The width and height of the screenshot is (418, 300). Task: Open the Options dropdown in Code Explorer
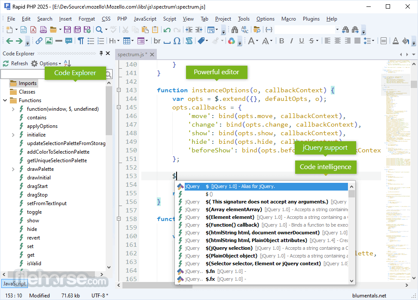(50, 64)
